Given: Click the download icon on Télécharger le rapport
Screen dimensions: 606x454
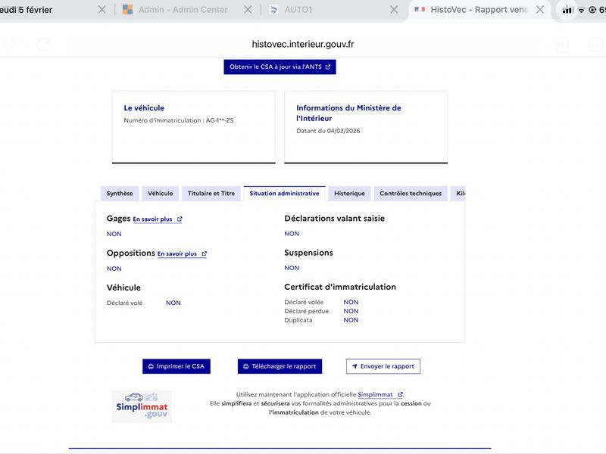Looking at the screenshot, I should click(x=245, y=366).
